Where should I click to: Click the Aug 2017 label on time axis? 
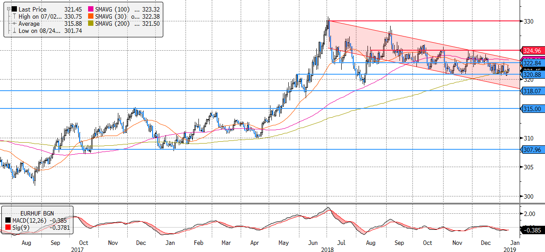26,244
